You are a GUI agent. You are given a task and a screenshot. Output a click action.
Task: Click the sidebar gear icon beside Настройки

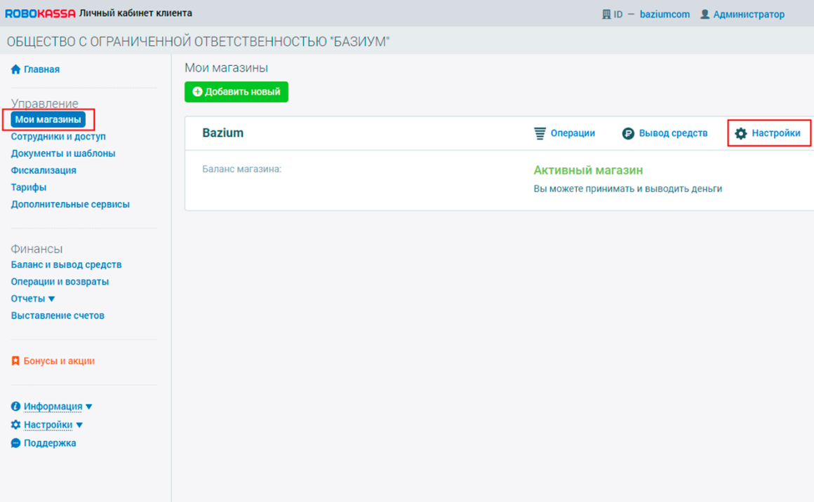point(15,425)
